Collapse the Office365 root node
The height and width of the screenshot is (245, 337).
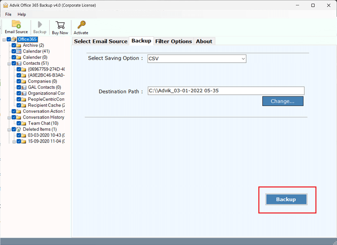(x=4, y=40)
